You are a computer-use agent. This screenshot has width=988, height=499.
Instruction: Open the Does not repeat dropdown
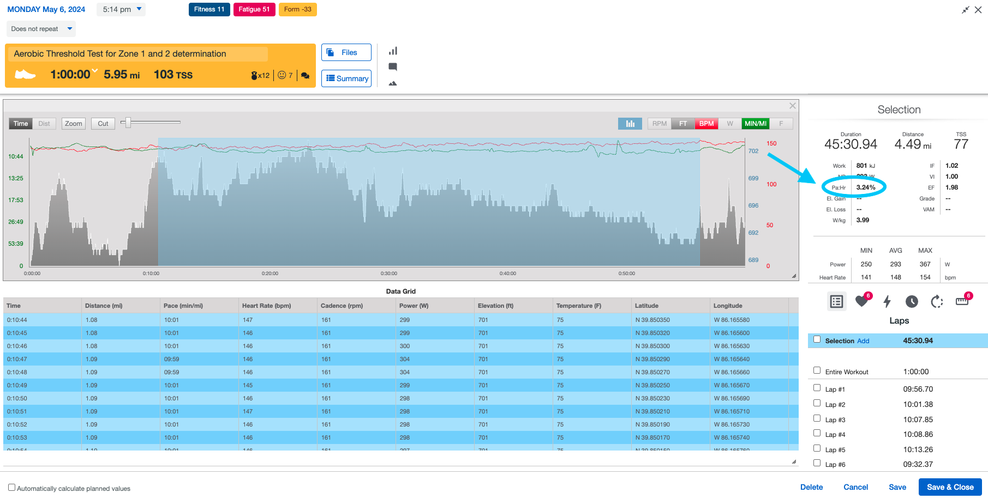click(41, 28)
